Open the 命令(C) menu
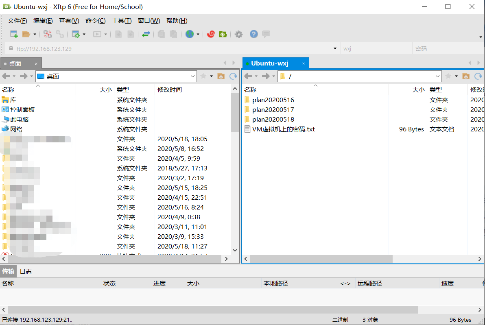Image resolution: width=485 pixels, height=325 pixels. (96, 21)
